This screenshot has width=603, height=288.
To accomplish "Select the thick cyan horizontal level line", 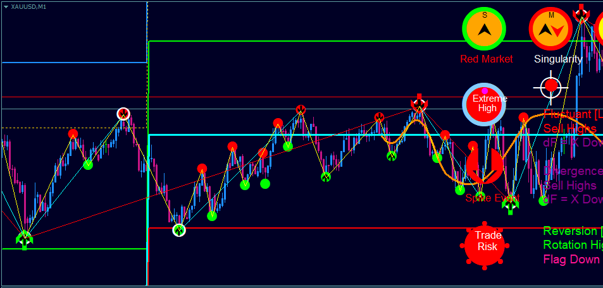I will [x=375, y=135].
